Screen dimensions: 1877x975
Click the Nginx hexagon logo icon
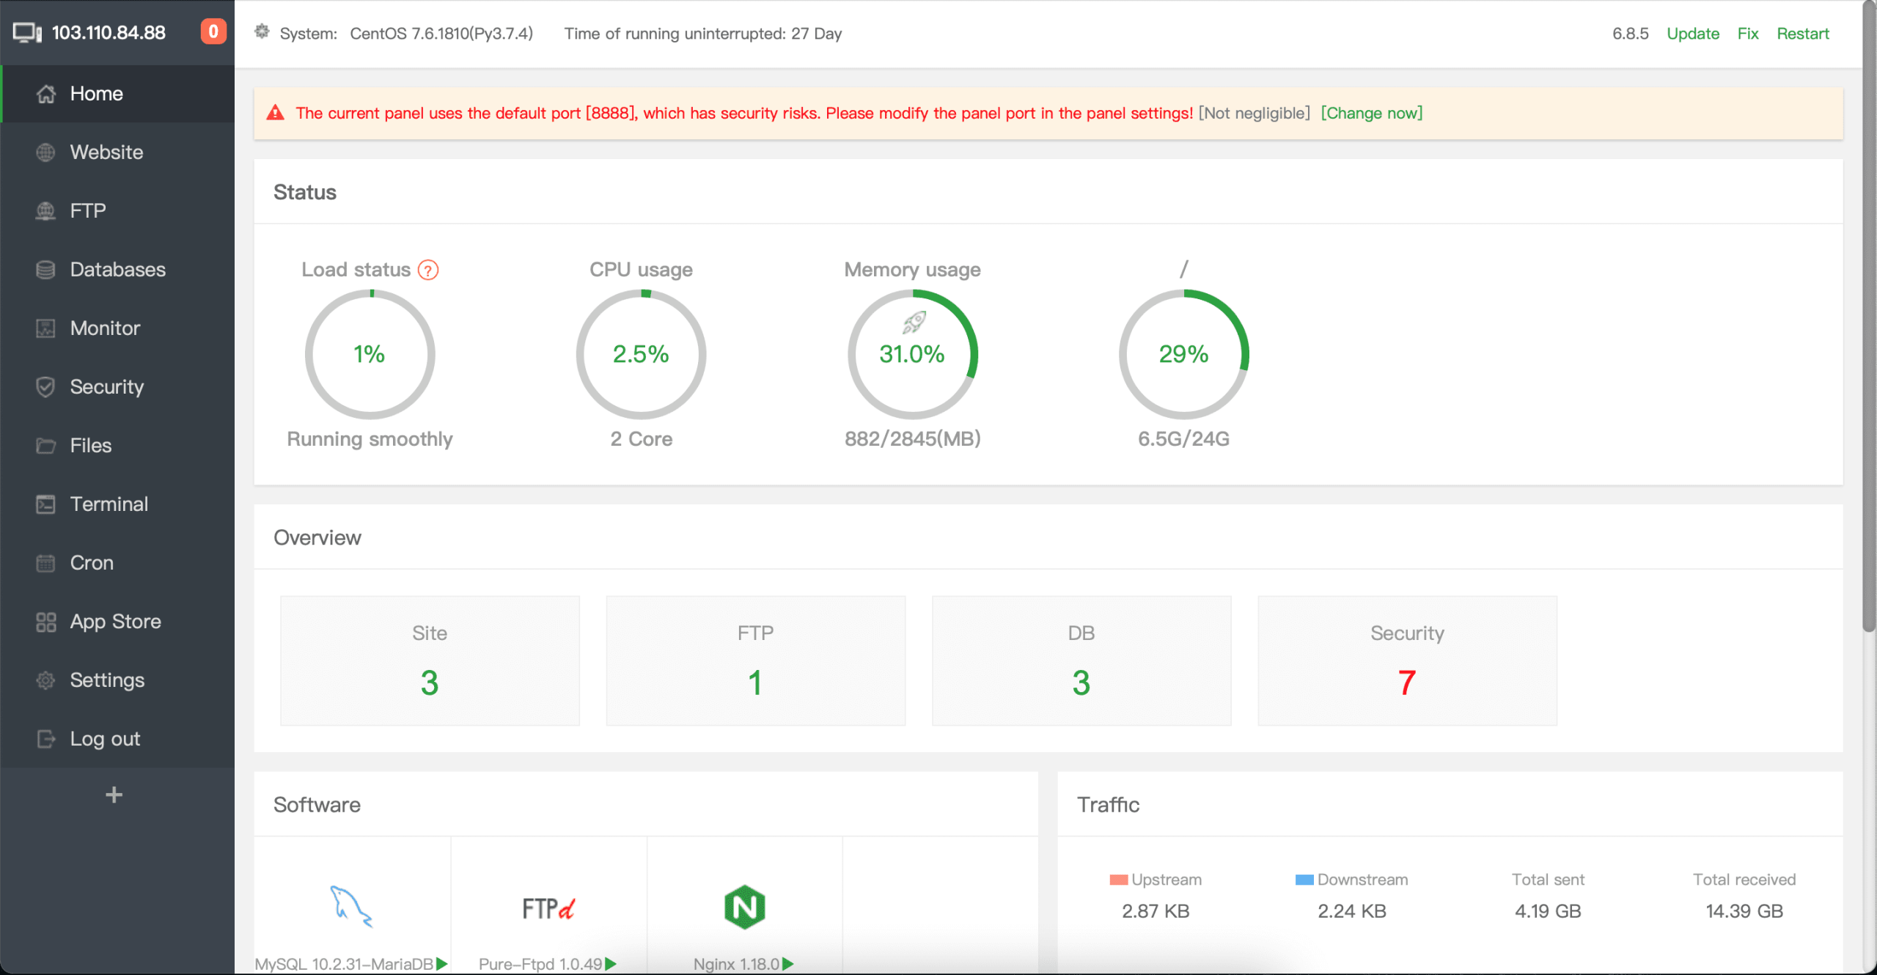pos(744,908)
